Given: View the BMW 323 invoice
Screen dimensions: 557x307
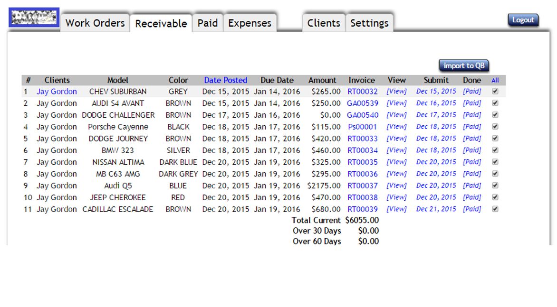Looking at the screenshot, I should tap(396, 150).
